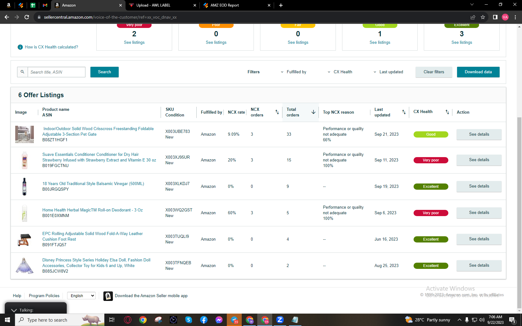Screen dimensions: 522x326
Task: Close the Amazon tab
Action: coord(121,5)
